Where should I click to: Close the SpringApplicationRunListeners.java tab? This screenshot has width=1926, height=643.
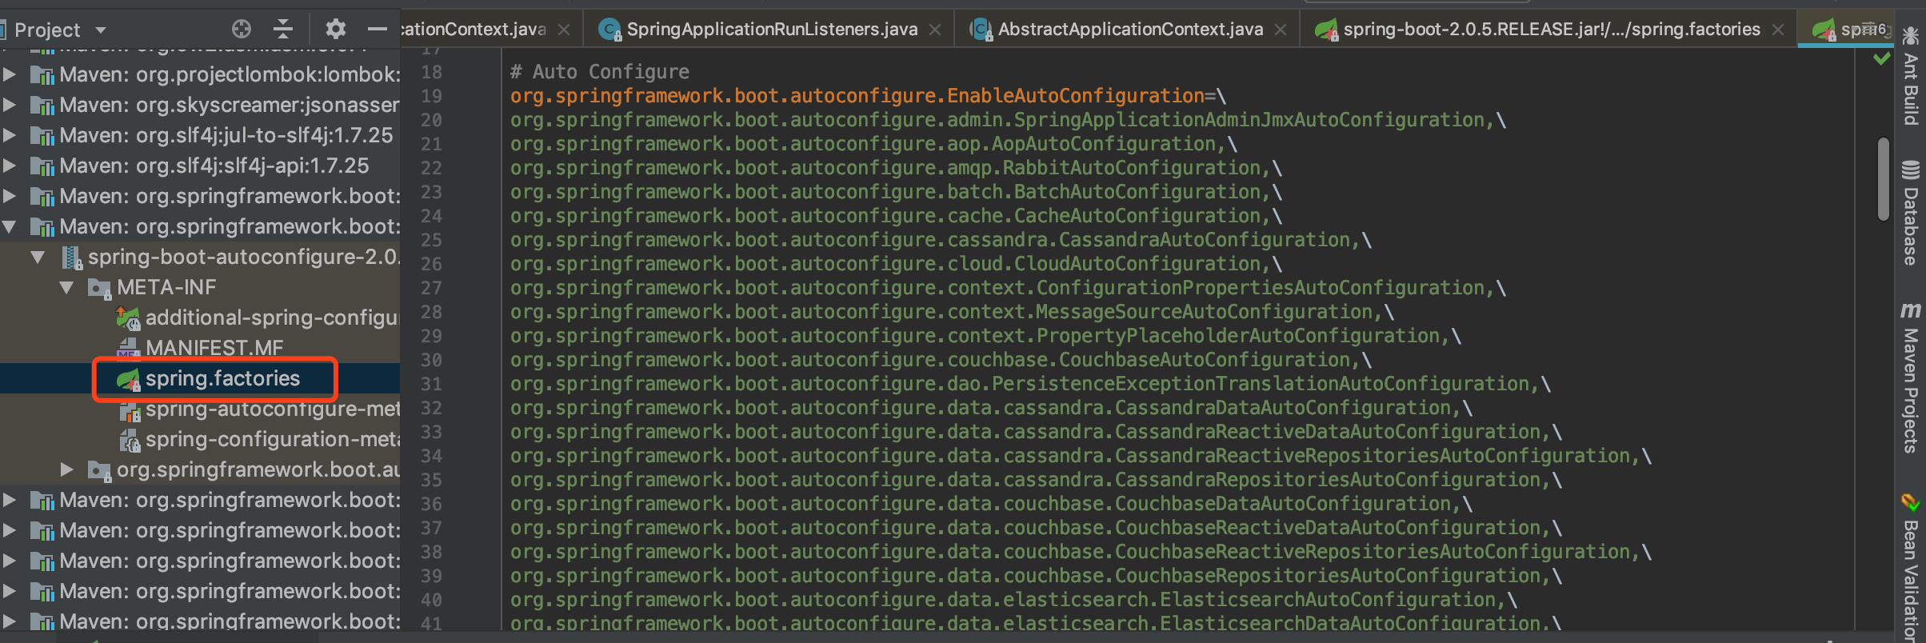click(x=935, y=30)
